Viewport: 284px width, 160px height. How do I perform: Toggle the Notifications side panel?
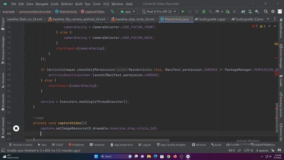click(x=281, y=28)
